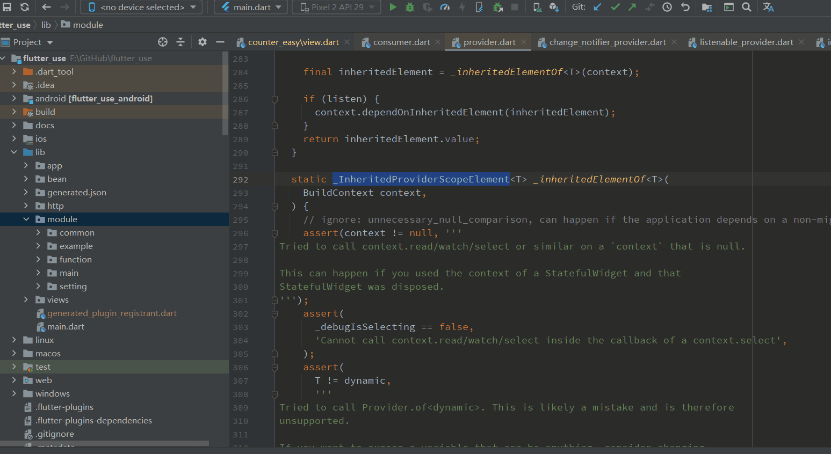Open the Flutter performance profiler gauge icon
This screenshot has width=831, height=454.
click(x=445, y=7)
